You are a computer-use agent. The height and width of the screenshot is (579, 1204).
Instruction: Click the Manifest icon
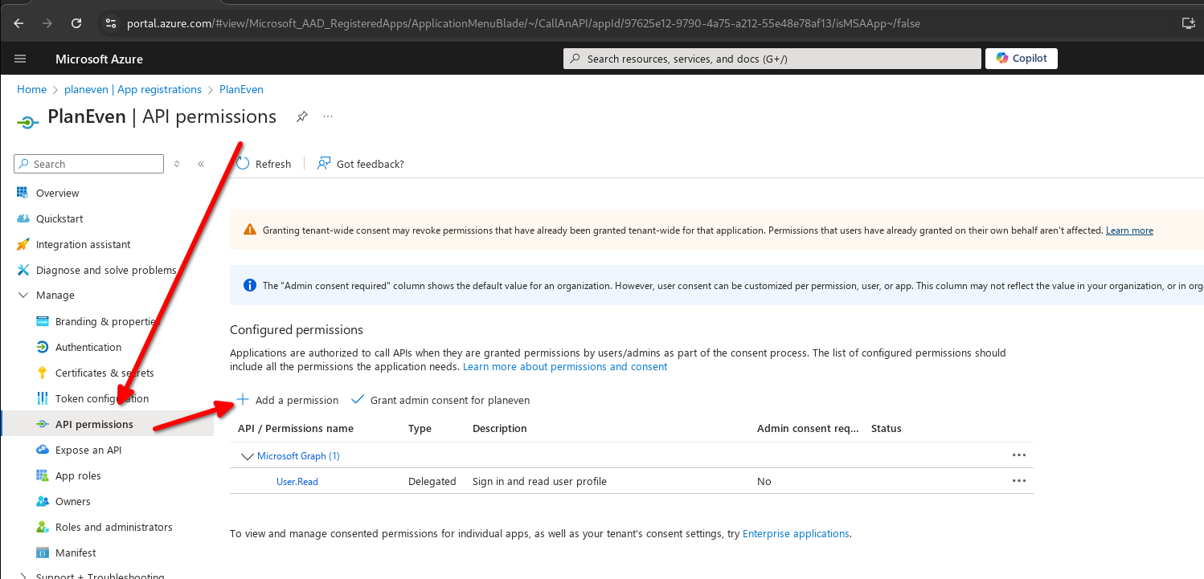pyautogui.click(x=43, y=552)
